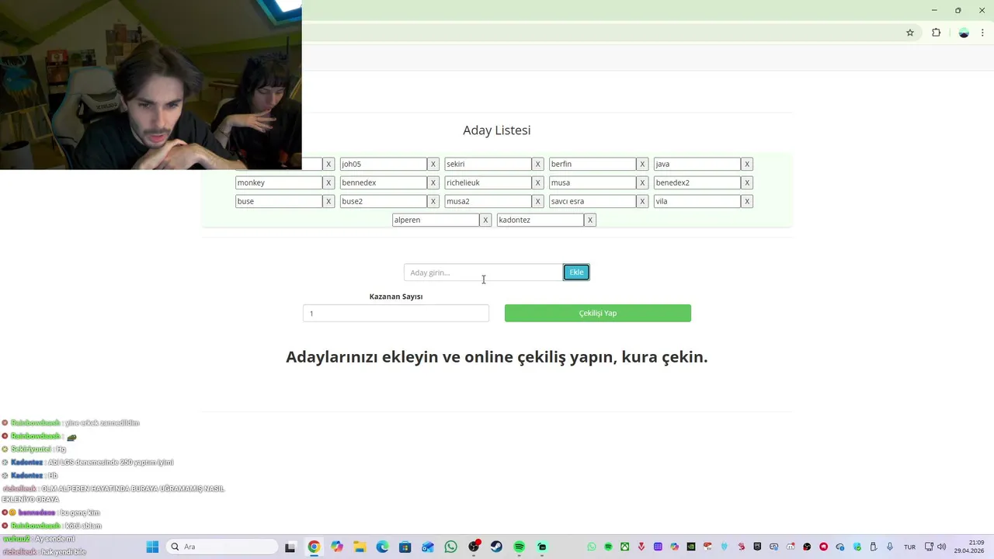The height and width of the screenshot is (559, 994).
Task: Remove candidate monkey with its X
Action: pos(328,182)
